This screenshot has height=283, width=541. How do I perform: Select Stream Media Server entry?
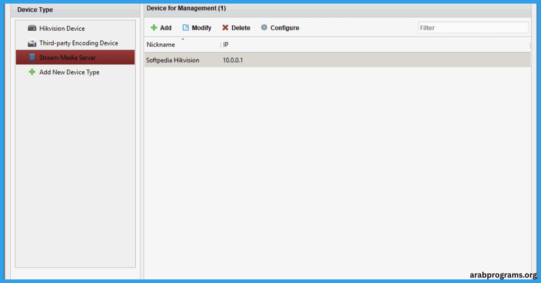click(x=75, y=58)
